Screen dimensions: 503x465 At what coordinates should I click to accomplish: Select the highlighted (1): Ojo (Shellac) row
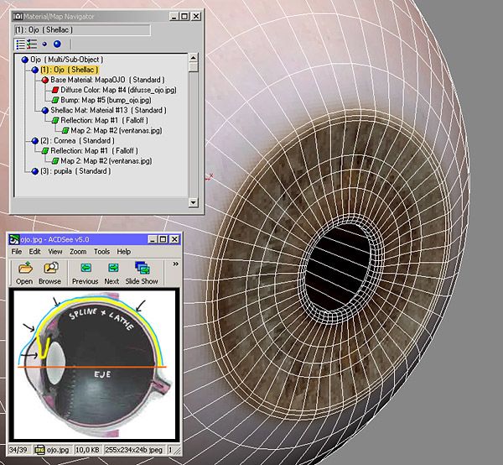tap(70, 70)
